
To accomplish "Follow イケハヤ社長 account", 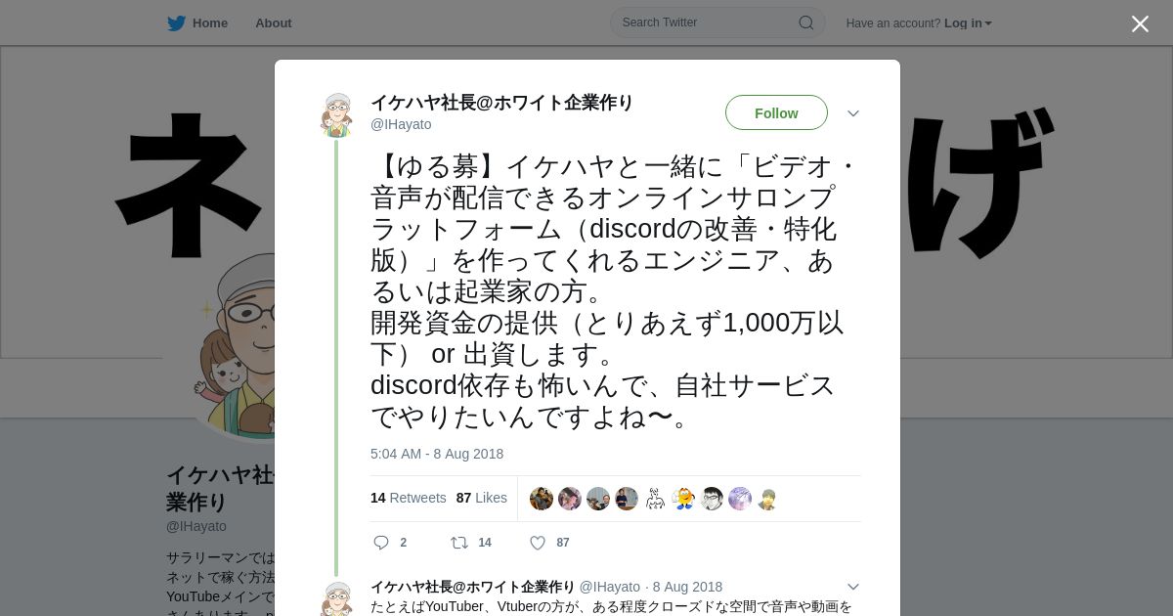I will 776,113.
